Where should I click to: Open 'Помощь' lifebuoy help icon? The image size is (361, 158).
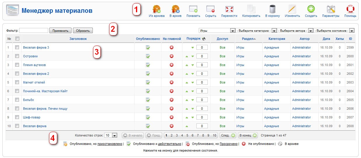point(350,9)
